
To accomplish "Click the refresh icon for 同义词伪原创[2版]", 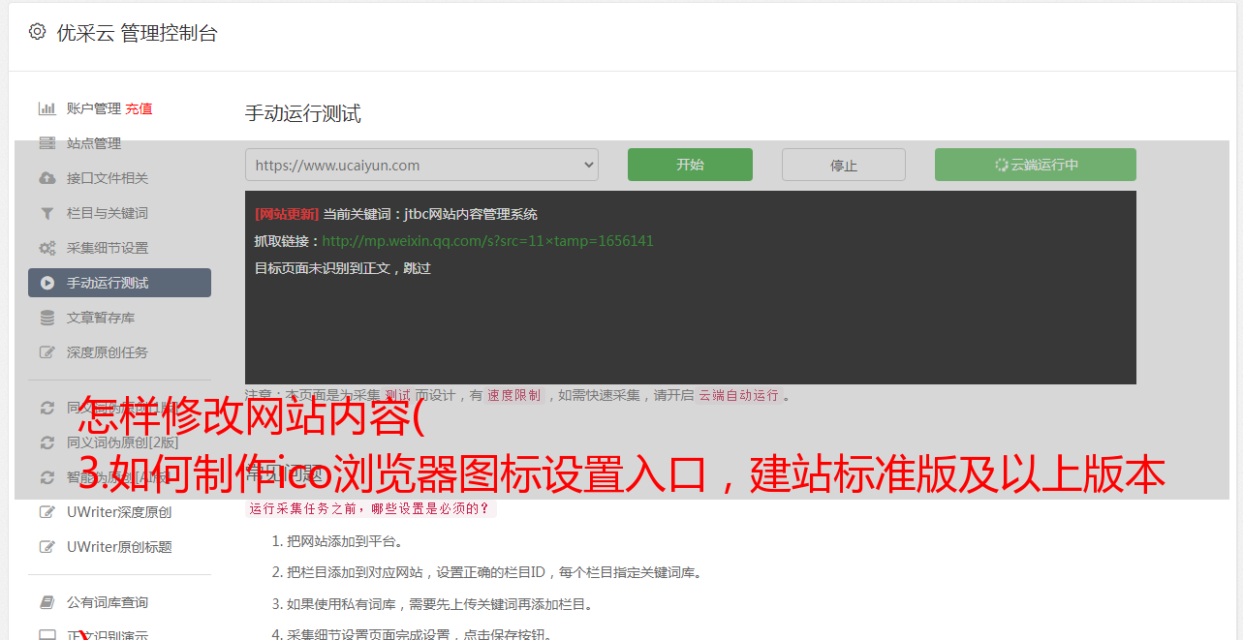I will tap(47, 442).
